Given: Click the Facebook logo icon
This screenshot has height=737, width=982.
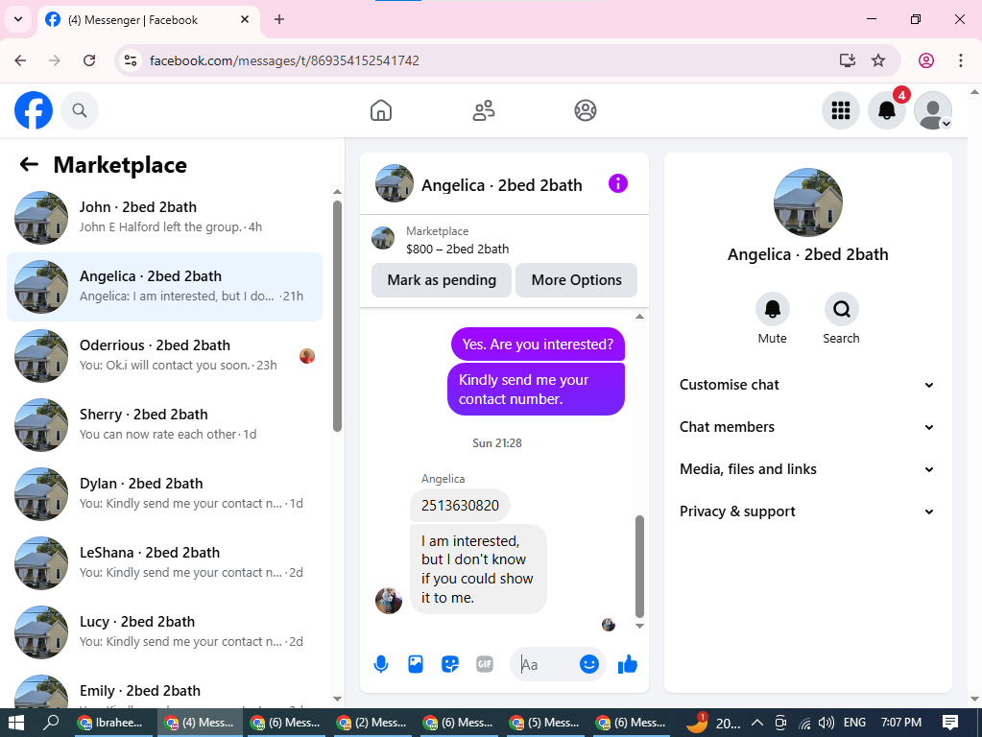Looking at the screenshot, I should 34,110.
